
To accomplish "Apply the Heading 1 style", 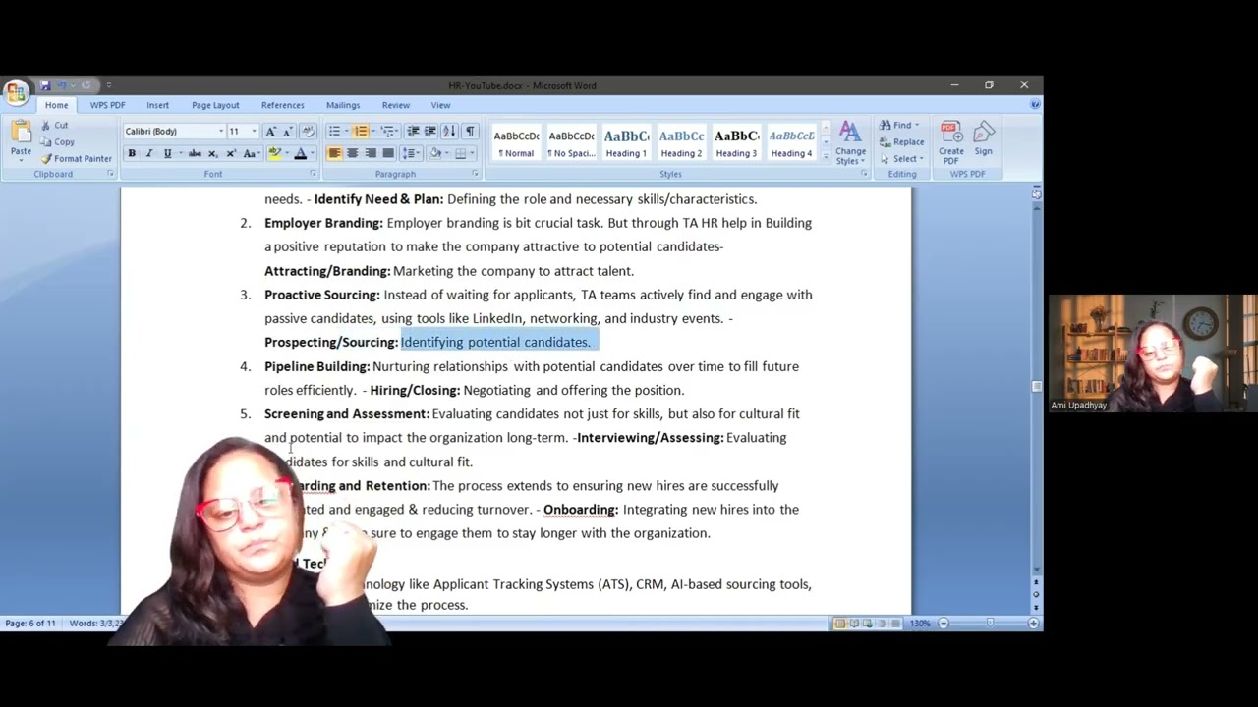I will coord(626,143).
